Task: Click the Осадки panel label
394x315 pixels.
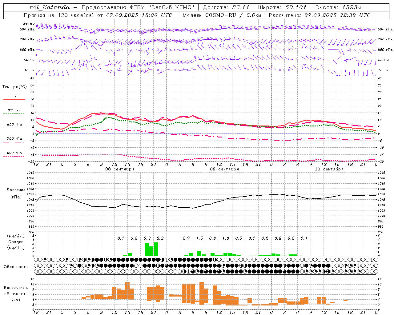Action: [x=16, y=242]
